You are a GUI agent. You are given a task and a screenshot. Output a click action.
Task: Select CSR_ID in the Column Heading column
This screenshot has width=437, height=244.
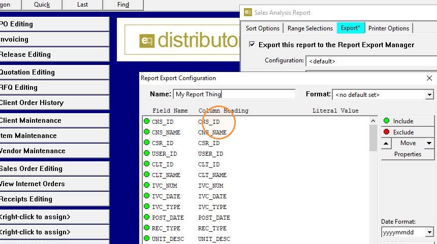point(209,143)
